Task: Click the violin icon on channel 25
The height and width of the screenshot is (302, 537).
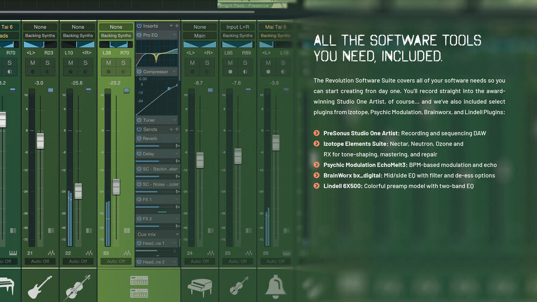Action: coord(238,287)
